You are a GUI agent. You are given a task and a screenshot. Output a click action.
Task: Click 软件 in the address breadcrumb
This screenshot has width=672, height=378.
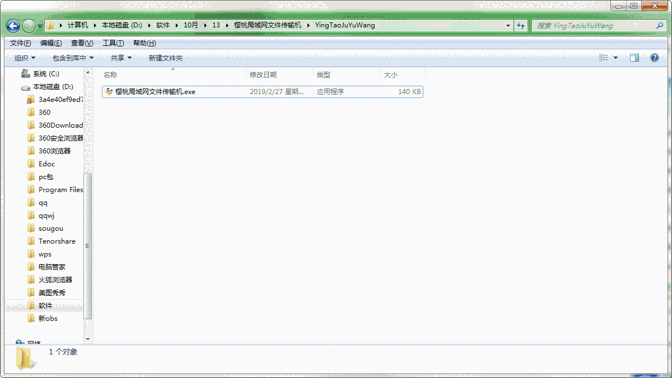(163, 26)
